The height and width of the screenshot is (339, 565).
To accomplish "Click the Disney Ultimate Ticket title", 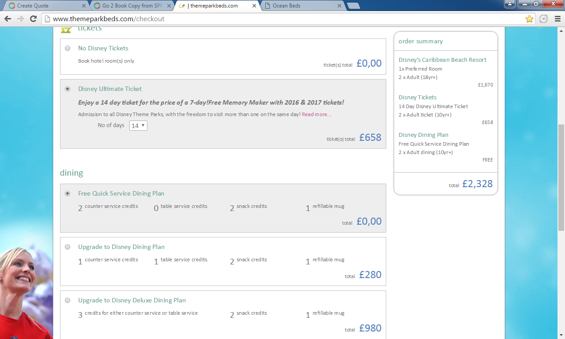I will tap(110, 89).
